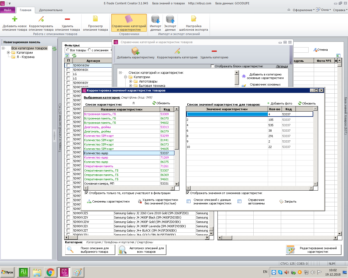This screenshot has height=278, width=348.
Task: Open the categories and characteristics reference icon
Action: pyautogui.click(x=129, y=19)
